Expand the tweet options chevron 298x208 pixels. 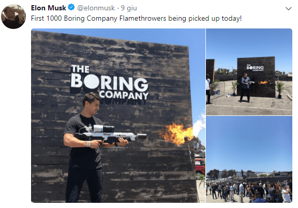click(288, 9)
